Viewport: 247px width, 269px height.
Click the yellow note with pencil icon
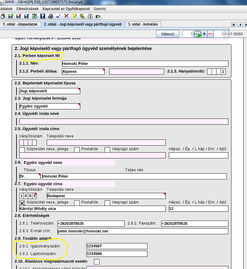pyautogui.click(x=74, y=16)
